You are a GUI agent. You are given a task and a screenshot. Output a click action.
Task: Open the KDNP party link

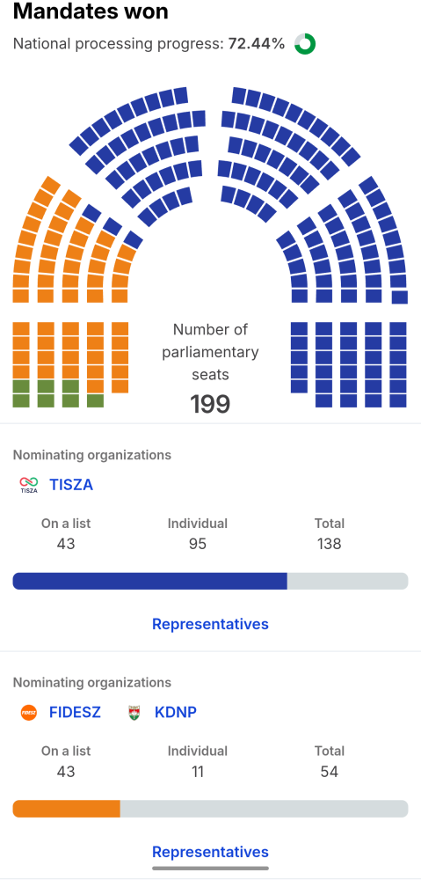pyautogui.click(x=176, y=713)
